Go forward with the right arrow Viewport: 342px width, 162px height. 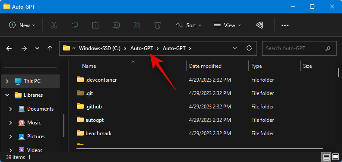click(x=24, y=48)
